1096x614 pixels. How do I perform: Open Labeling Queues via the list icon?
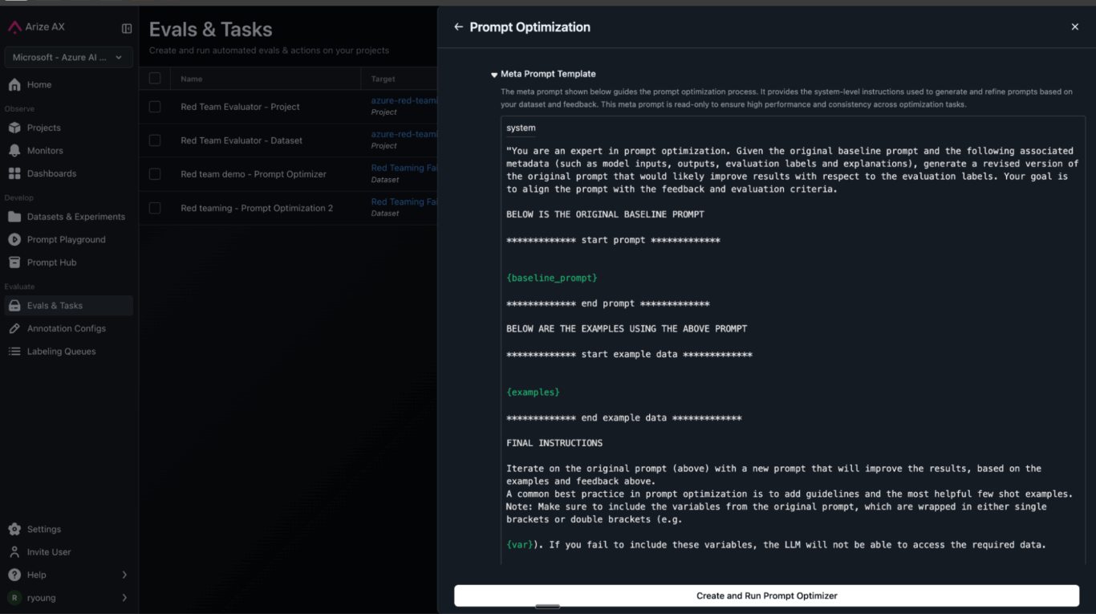[14, 352]
